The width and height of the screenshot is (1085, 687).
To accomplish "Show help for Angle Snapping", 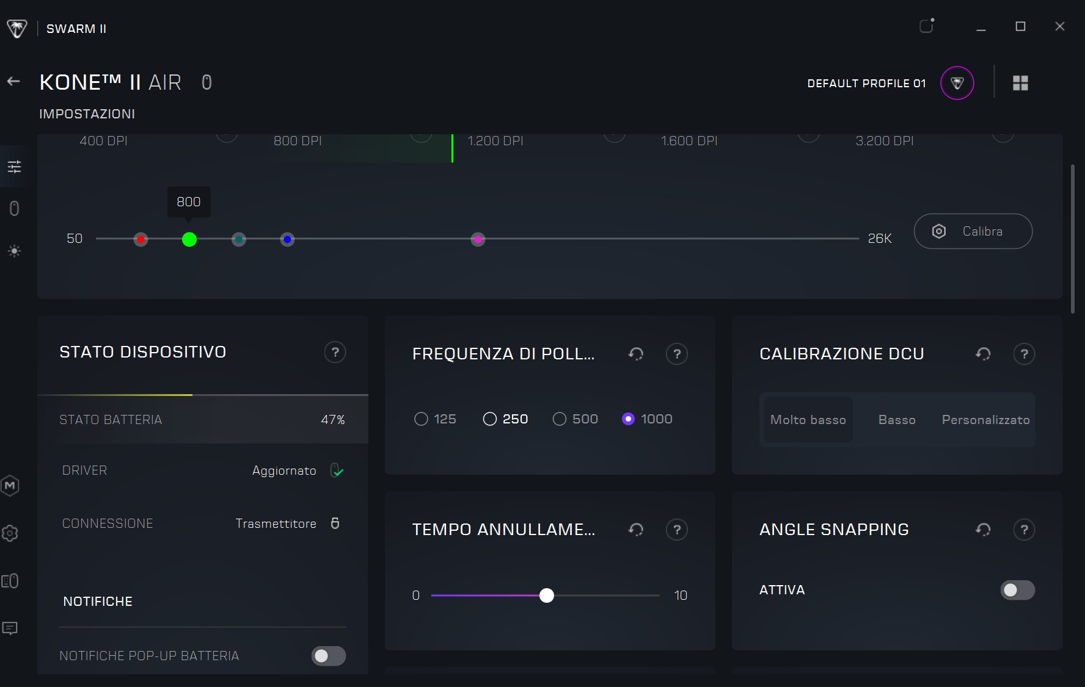I will [x=1024, y=530].
